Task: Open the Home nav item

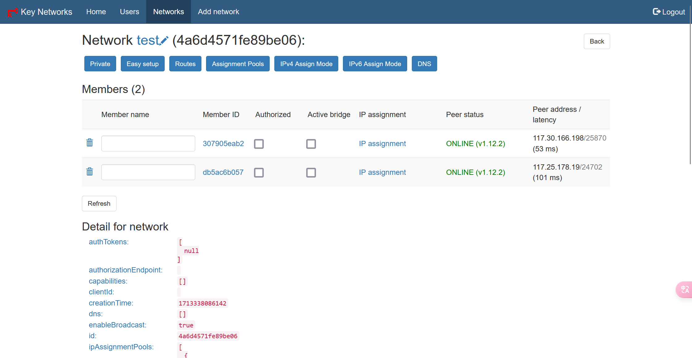Action: tap(96, 12)
